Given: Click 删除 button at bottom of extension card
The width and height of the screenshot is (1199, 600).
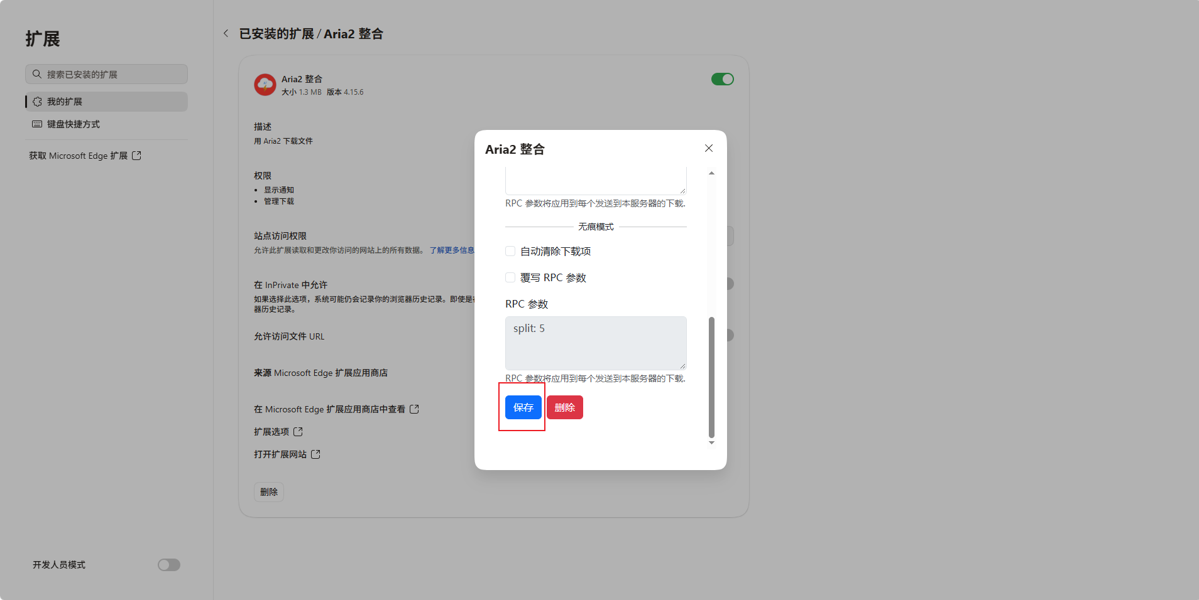Looking at the screenshot, I should click(x=269, y=492).
